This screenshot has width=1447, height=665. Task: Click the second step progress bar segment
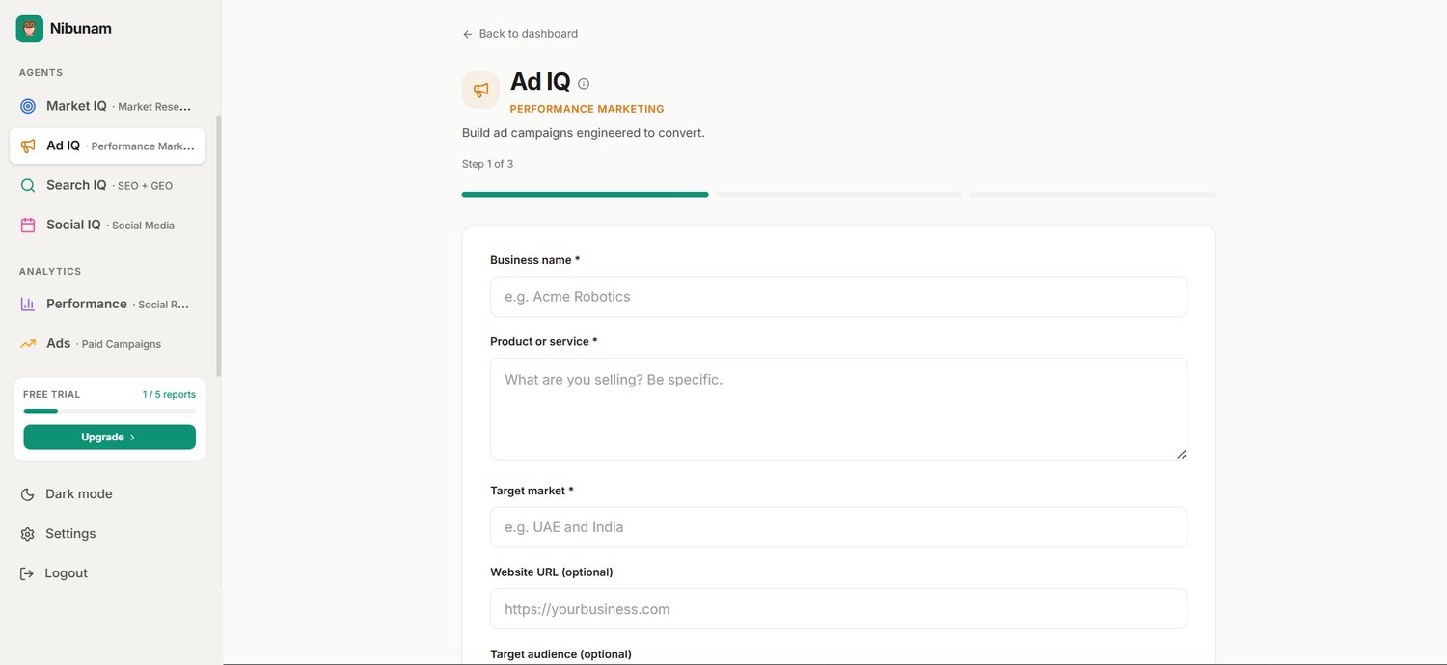point(838,195)
